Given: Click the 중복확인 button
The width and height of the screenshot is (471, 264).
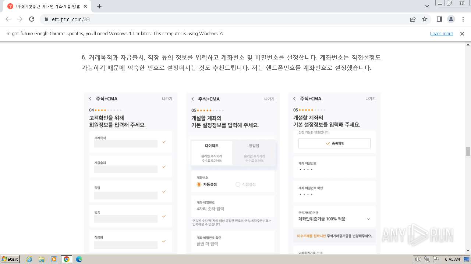Looking at the screenshot, I should point(334,143).
